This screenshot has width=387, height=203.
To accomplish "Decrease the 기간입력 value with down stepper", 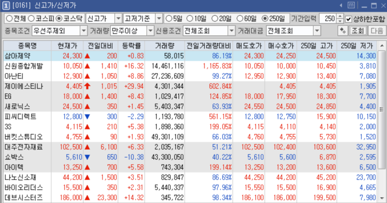I will coord(340,21).
